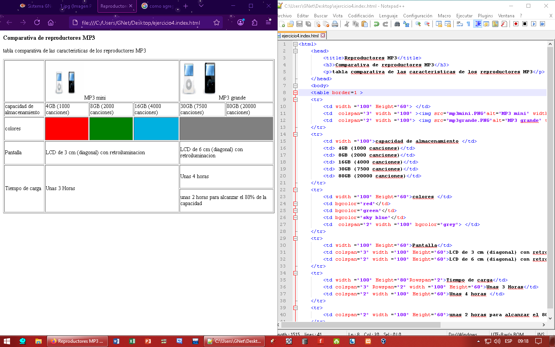The width and height of the screenshot is (555, 347).
Task: Reload the page in Firefox
Action: (37, 22)
